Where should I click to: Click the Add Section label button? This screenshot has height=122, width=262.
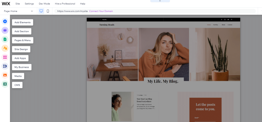click(x=22, y=31)
